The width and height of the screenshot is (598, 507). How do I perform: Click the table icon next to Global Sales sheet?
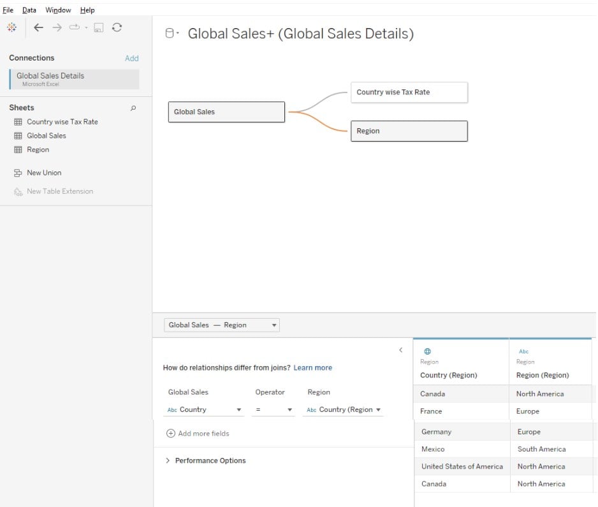point(18,135)
